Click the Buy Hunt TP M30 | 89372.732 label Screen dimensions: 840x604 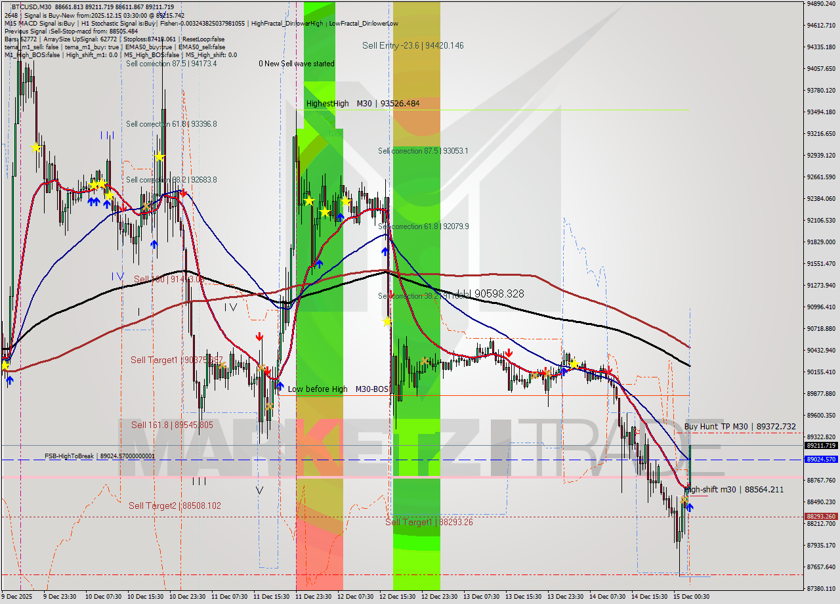740,426
